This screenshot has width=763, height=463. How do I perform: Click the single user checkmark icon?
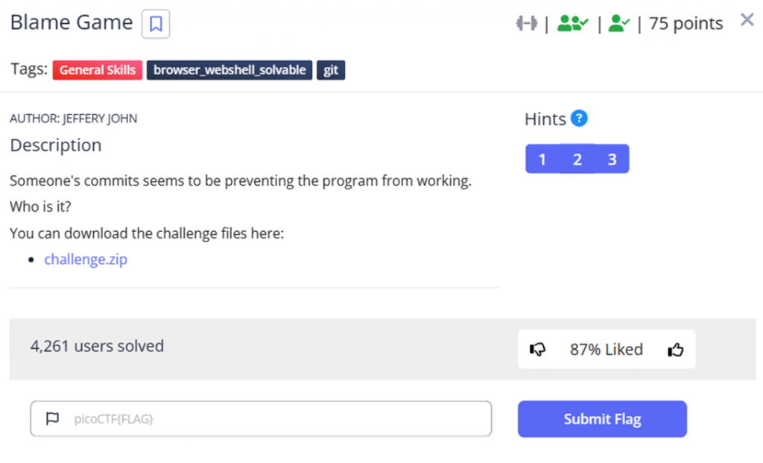(618, 23)
